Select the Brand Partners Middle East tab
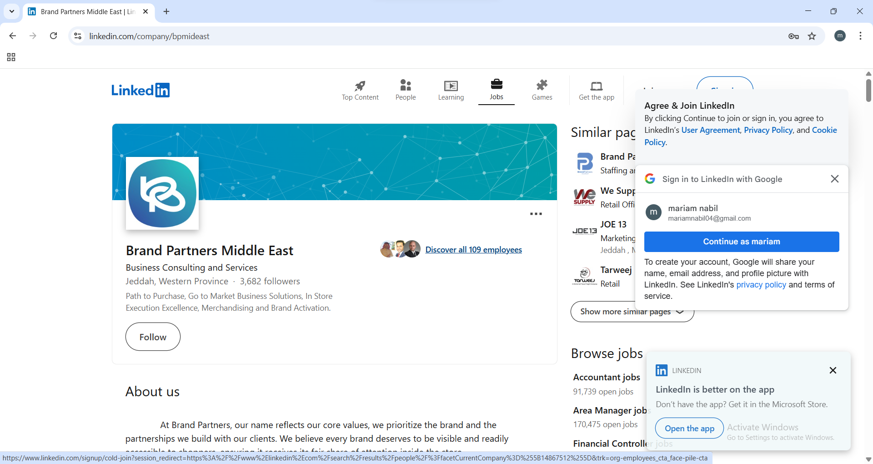This screenshot has width=873, height=464. click(89, 11)
